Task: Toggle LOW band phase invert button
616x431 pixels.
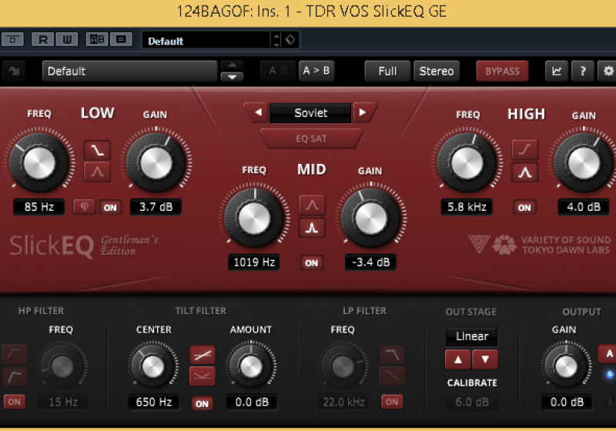Action: [x=85, y=207]
